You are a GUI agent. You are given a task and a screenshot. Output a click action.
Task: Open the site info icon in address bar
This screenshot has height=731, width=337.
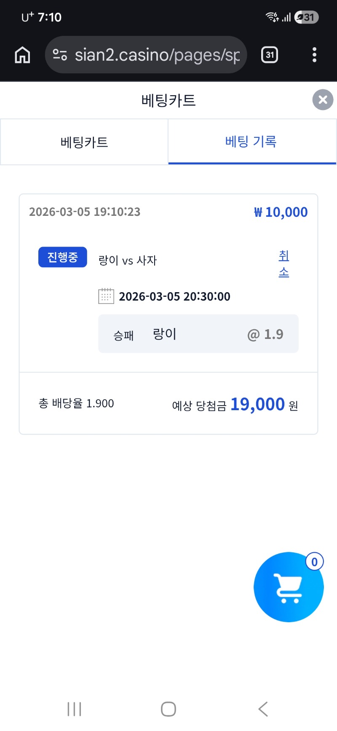click(60, 55)
